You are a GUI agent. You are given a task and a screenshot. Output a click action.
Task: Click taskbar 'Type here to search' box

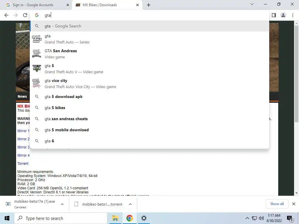click(x=61, y=218)
